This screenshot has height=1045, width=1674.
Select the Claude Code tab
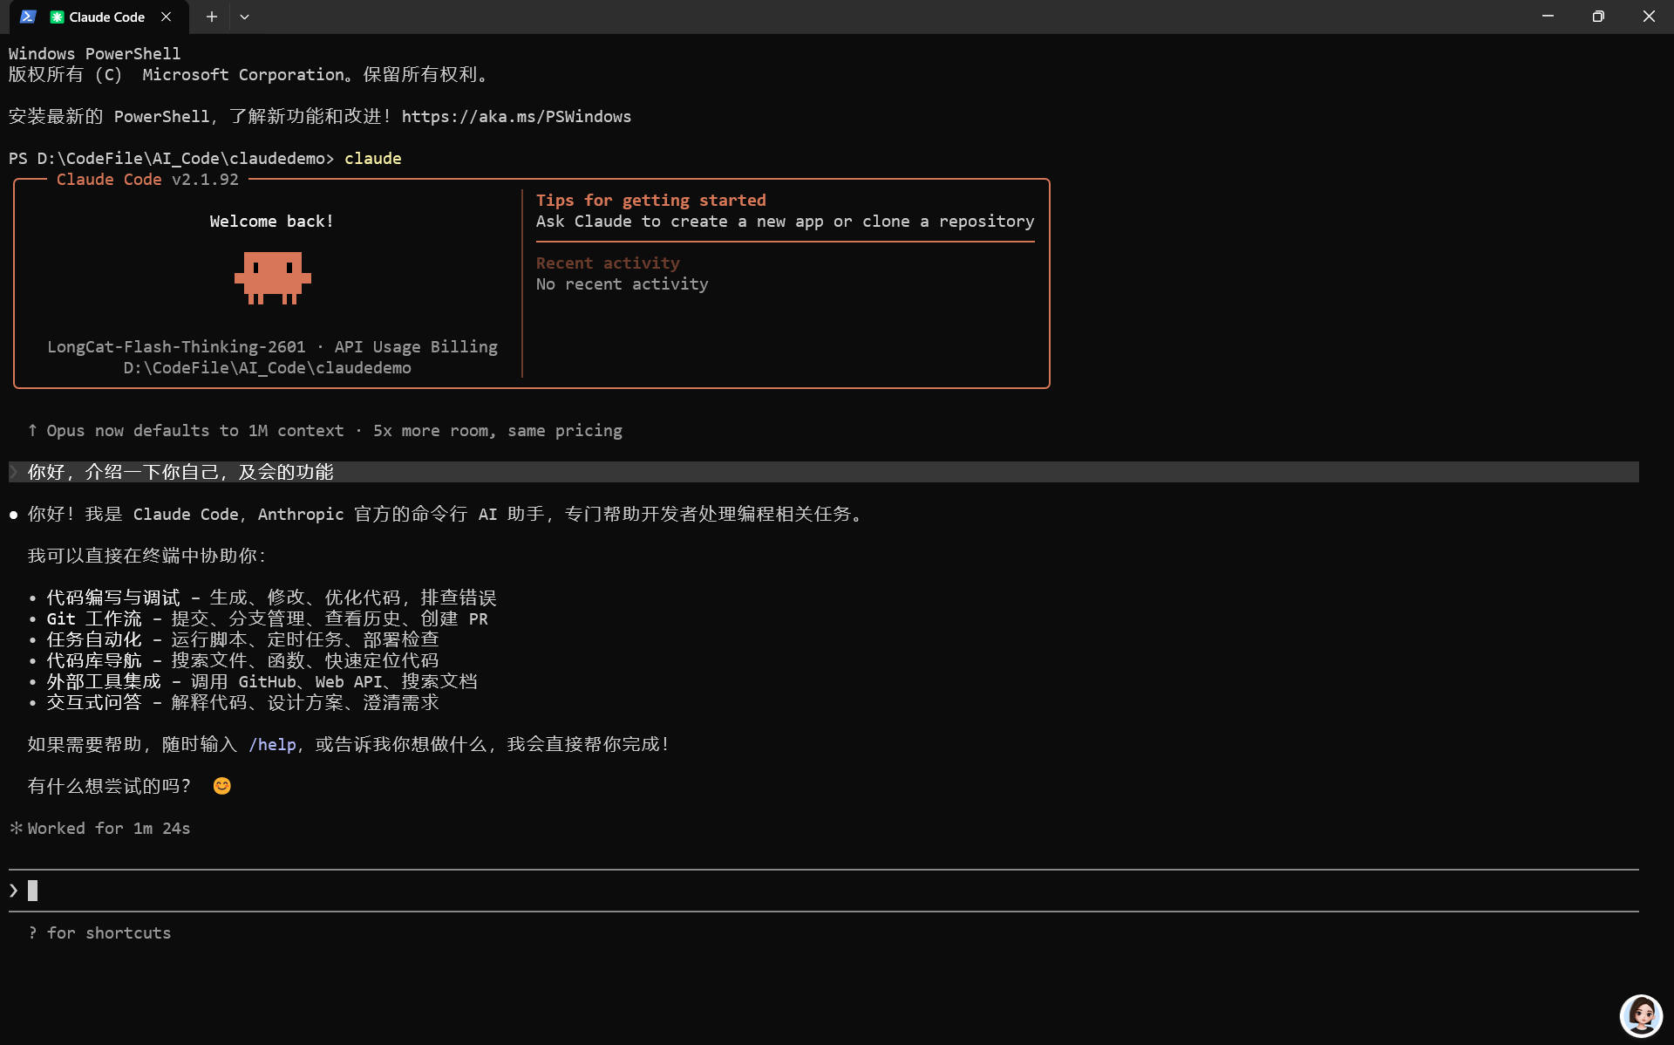tap(98, 17)
